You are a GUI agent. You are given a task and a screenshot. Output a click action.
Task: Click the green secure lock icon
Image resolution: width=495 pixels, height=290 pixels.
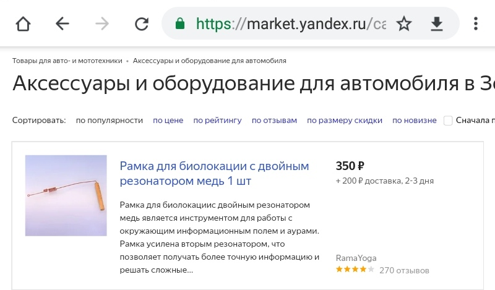click(x=180, y=24)
